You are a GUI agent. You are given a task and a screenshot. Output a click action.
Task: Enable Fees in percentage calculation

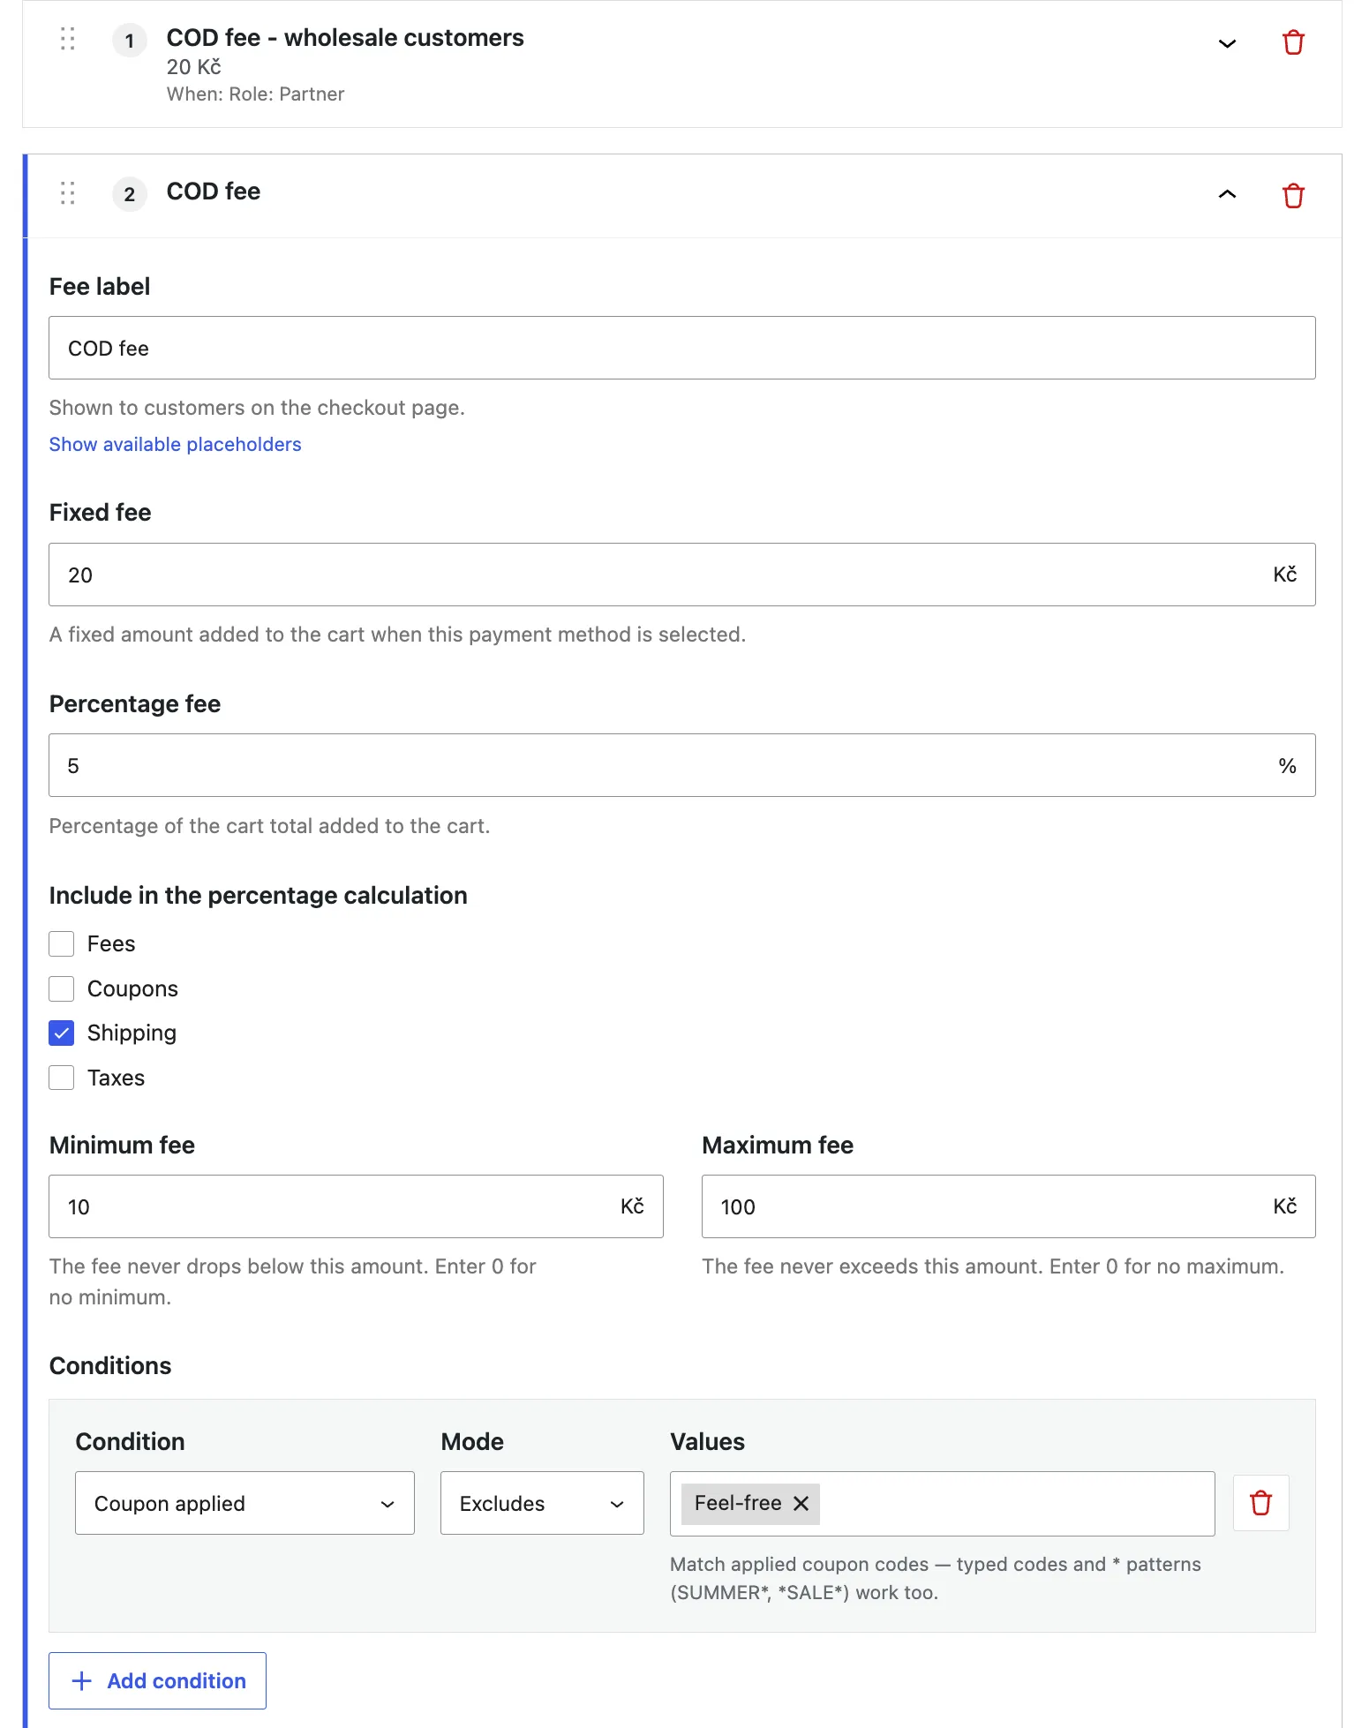(62, 943)
